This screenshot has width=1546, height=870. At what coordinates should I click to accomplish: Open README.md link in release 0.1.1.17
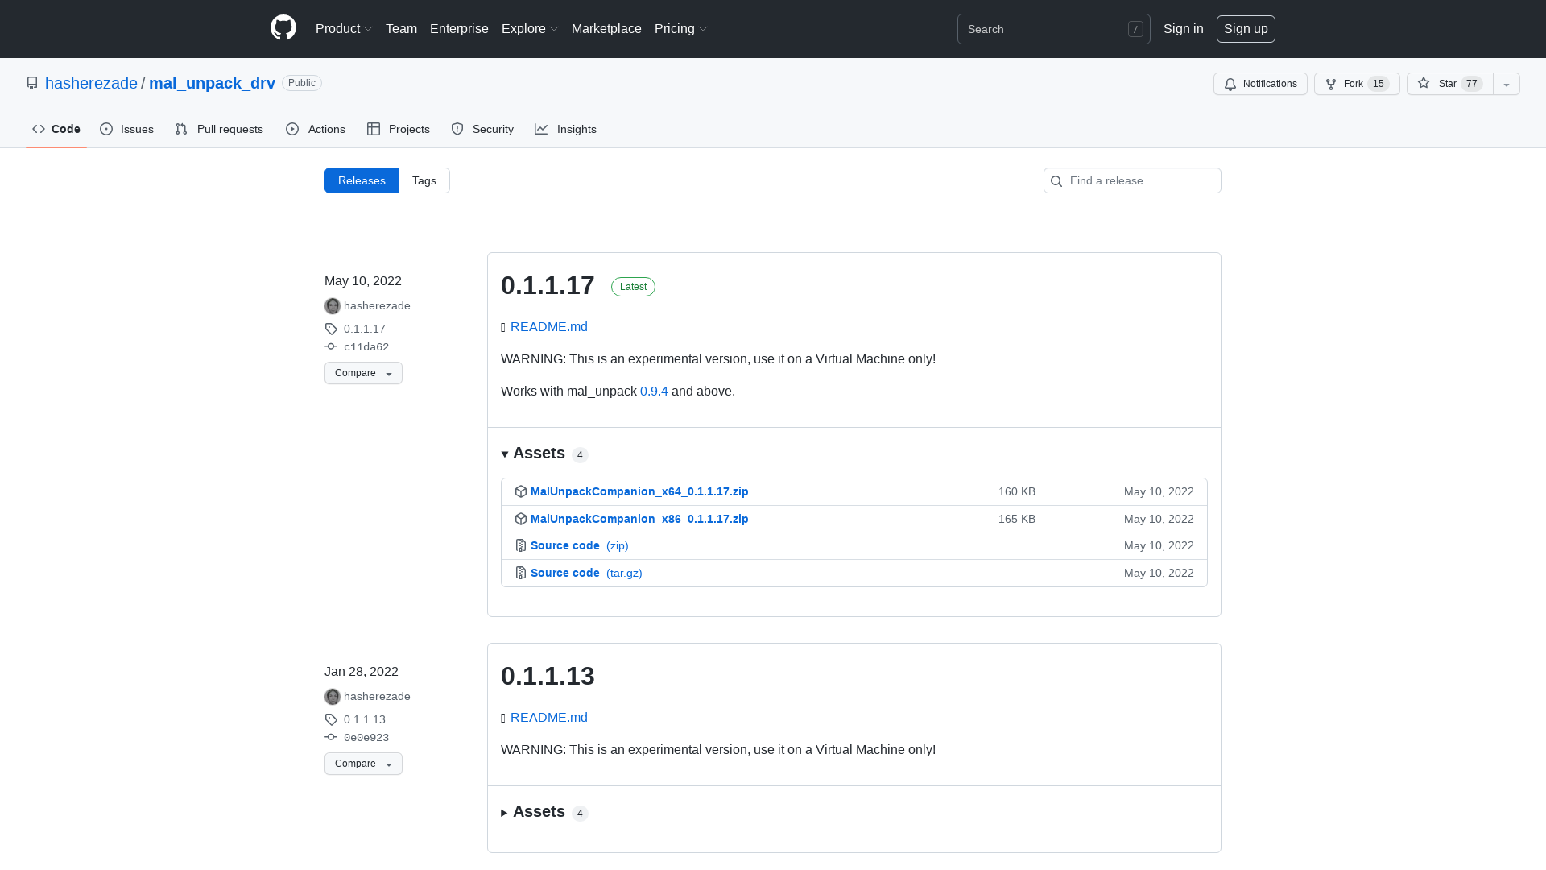(x=549, y=327)
